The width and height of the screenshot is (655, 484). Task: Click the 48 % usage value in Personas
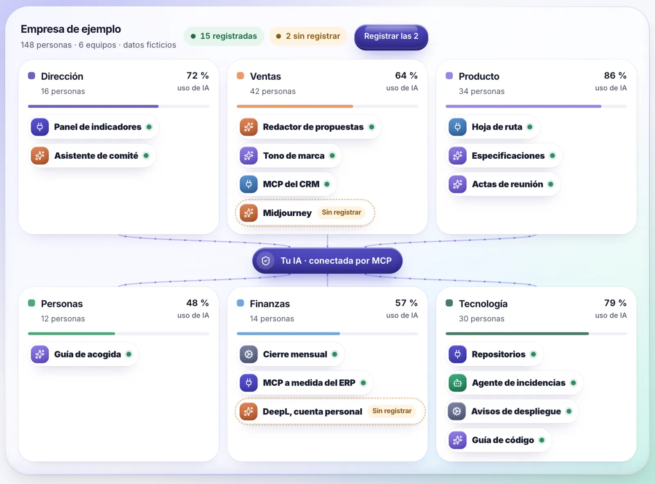click(x=197, y=303)
